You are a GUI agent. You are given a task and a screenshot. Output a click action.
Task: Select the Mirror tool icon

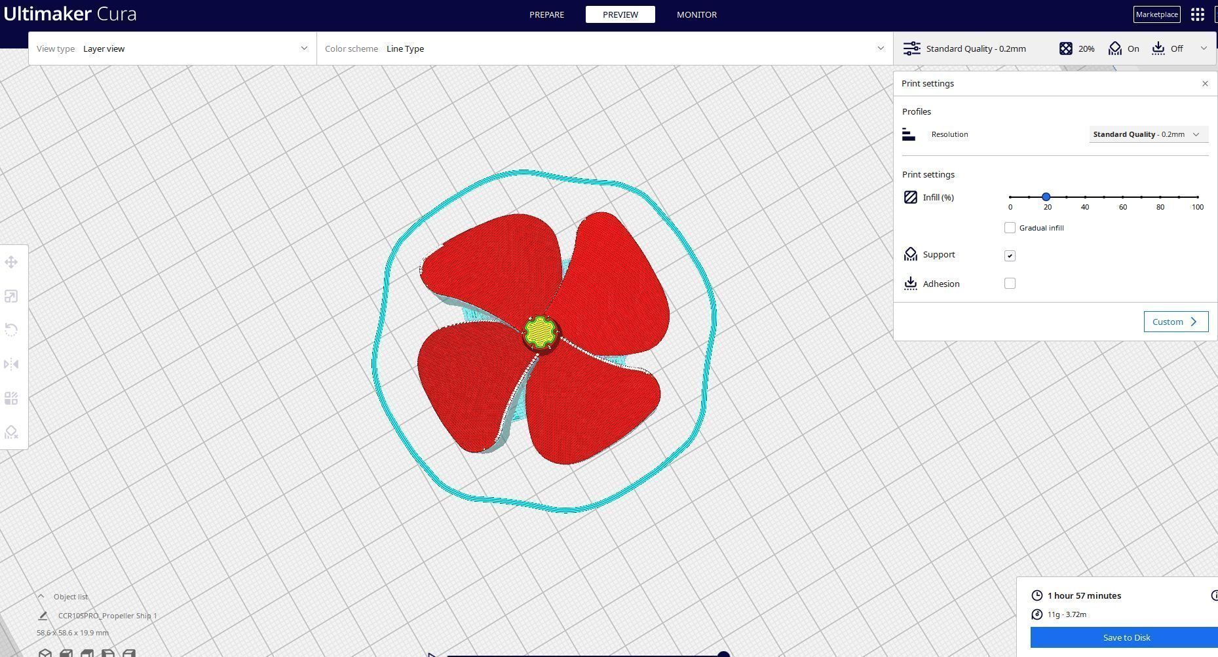[11, 364]
